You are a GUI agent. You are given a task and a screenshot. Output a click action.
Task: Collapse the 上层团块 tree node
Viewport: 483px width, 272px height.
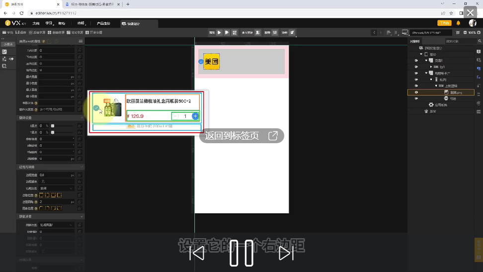(436, 86)
